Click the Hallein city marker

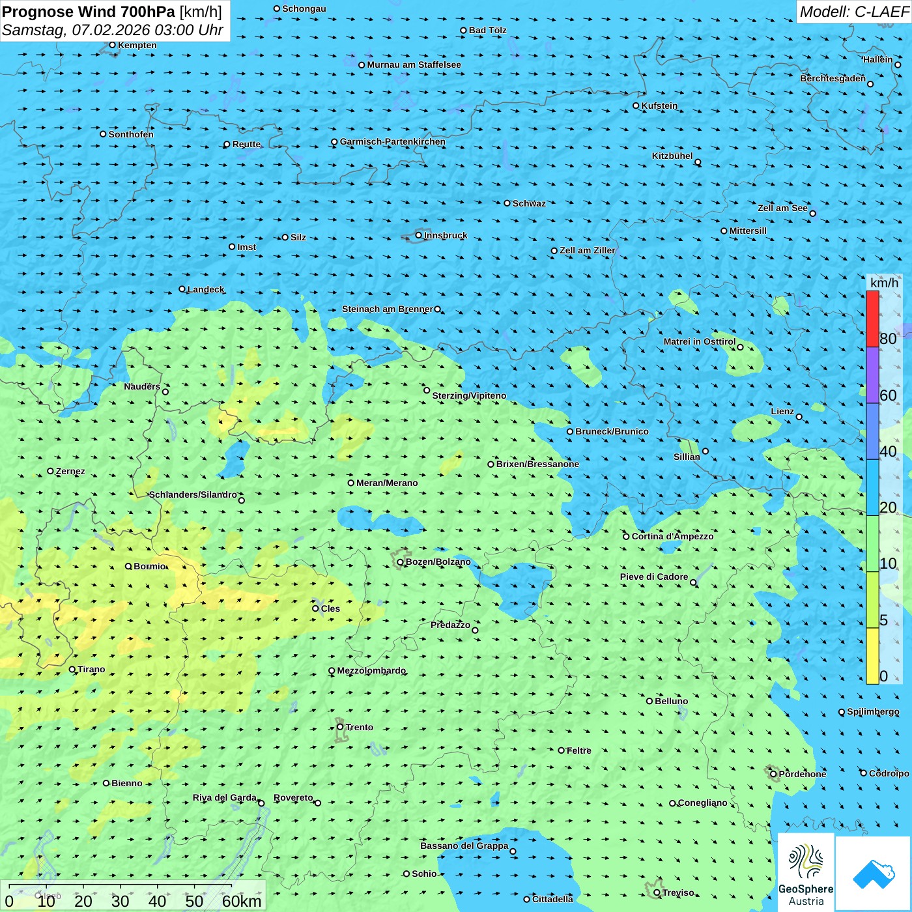(898, 64)
